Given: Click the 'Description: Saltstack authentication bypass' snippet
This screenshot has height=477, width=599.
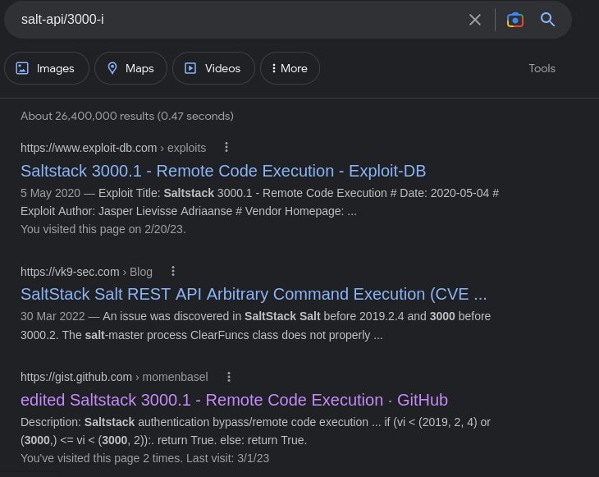Looking at the screenshot, I should click(x=255, y=431).
